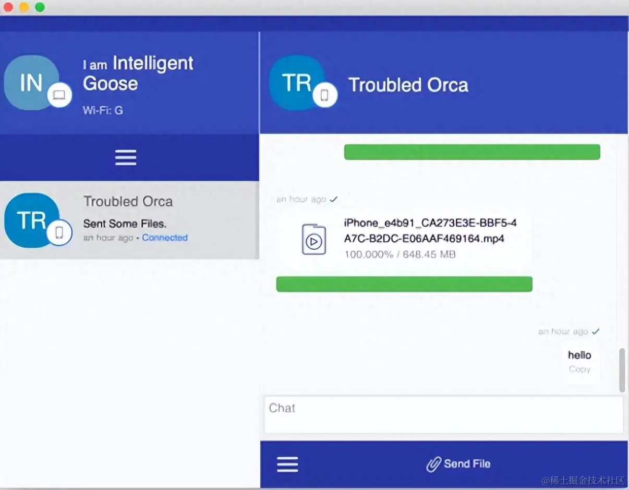This screenshot has width=629, height=490.
Task: Click the Sent Some Files. text
Action: click(125, 224)
